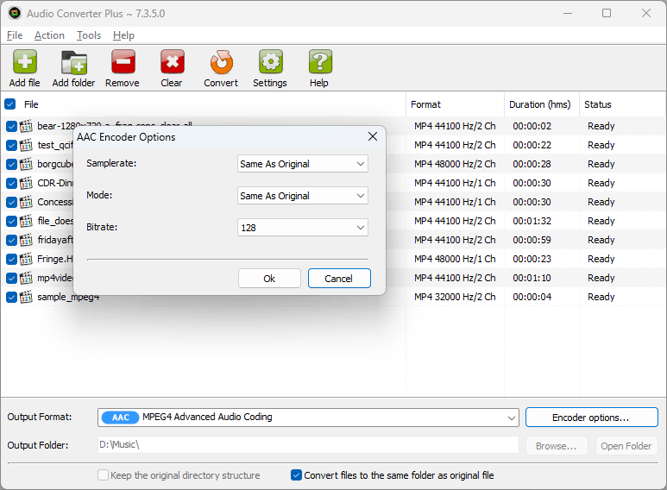Uncheck the file_does file checkbox
Screen dimensions: 667x490
coord(11,221)
